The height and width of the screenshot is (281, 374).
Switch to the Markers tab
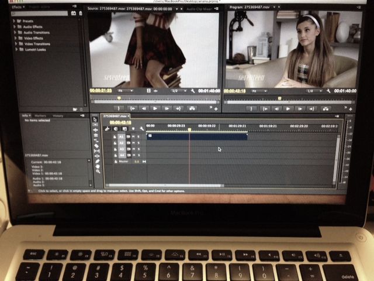40,116
